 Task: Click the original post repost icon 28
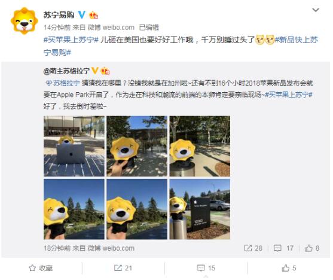tap(253, 248)
